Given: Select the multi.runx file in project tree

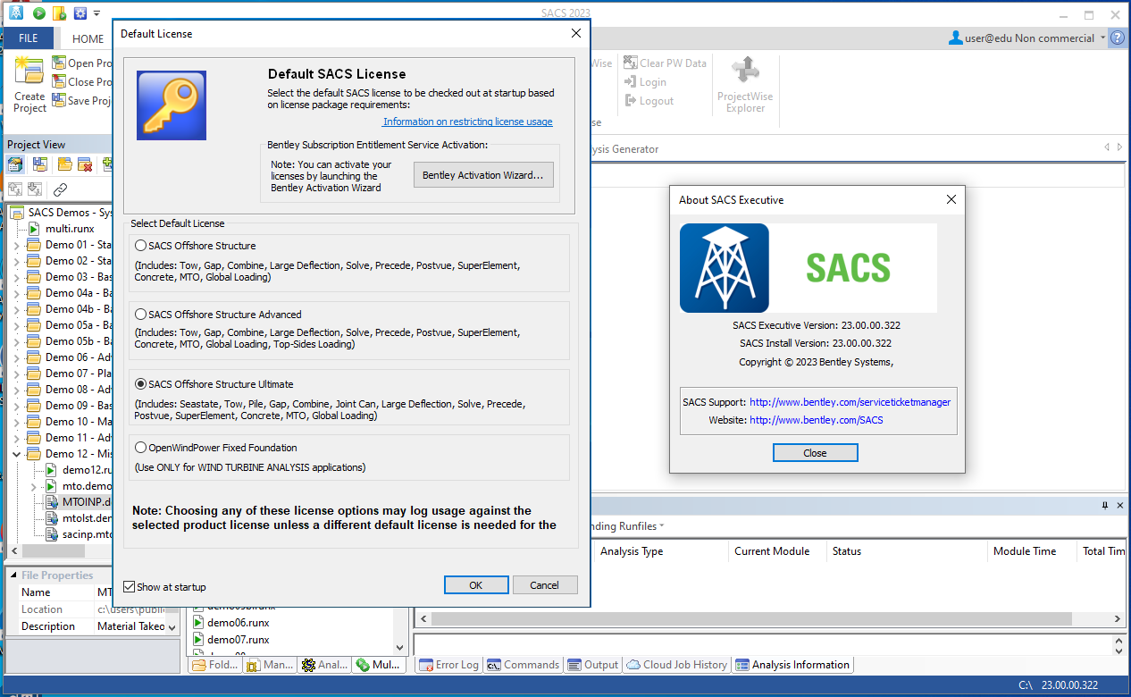Looking at the screenshot, I should pos(70,229).
